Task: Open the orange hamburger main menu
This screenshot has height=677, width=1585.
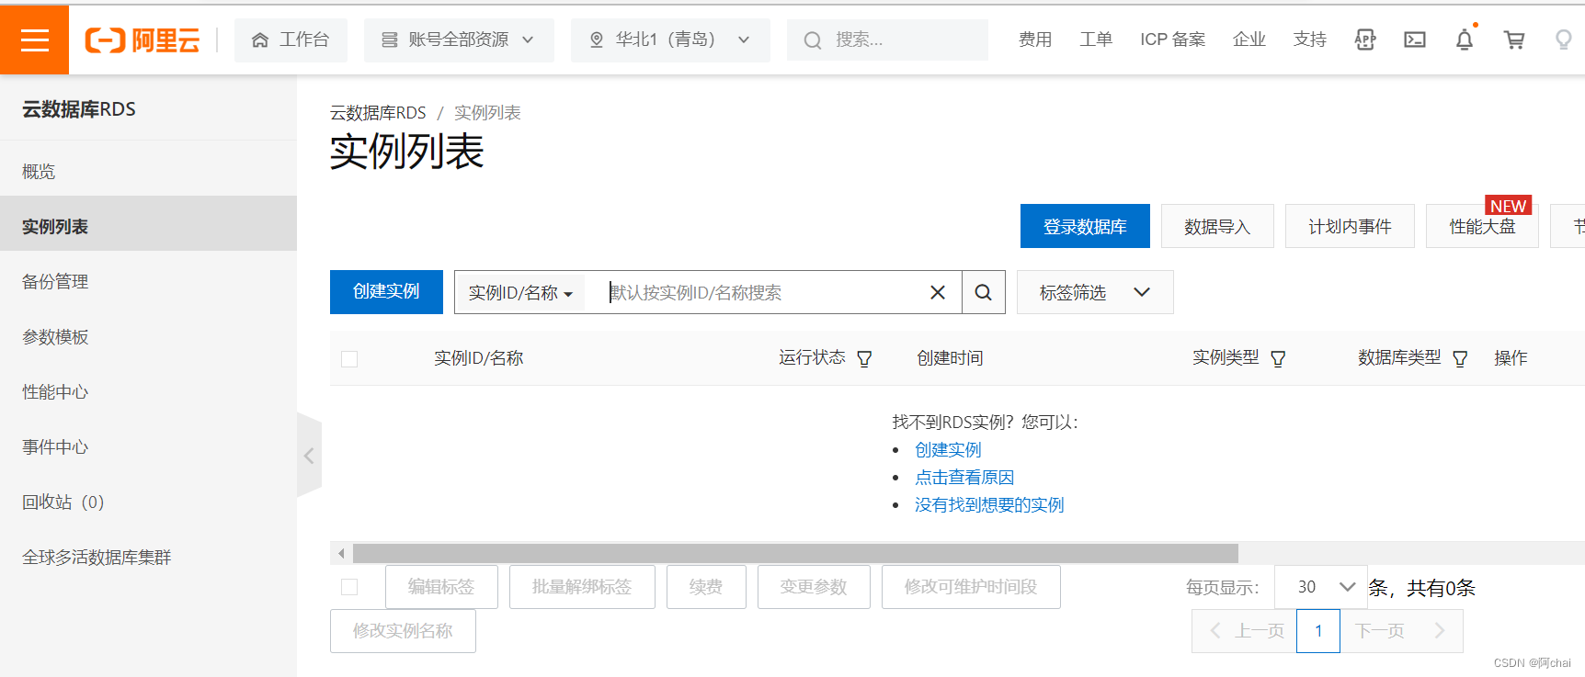Action: tap(34, 39)
